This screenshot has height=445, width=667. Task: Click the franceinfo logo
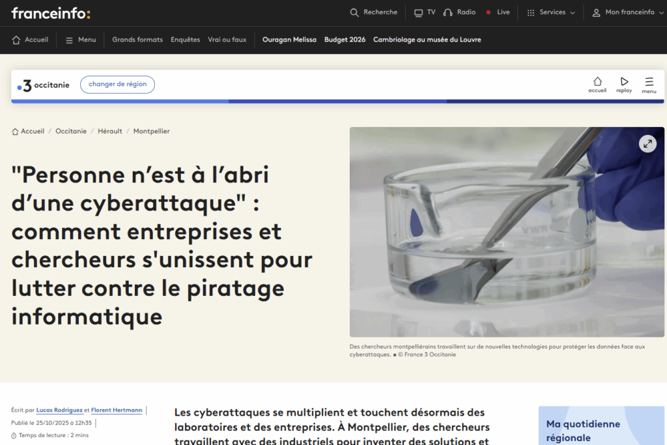click(51, 13)
